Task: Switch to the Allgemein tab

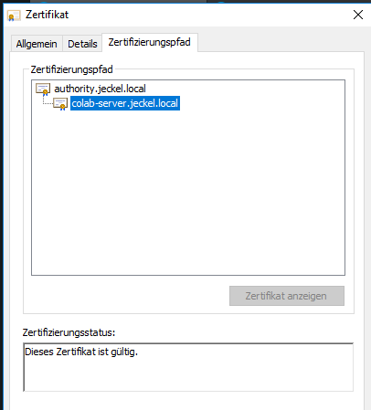Action: click(x=37, y=44)
